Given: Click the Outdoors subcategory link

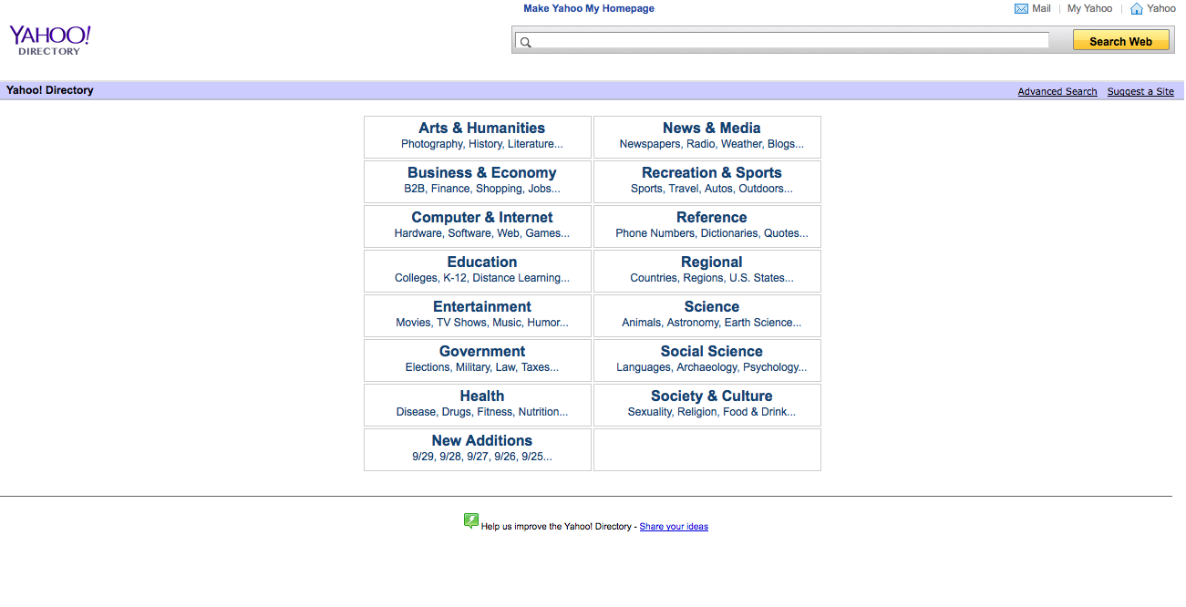Looking at the screenshot, I should (x=761, y=189).
